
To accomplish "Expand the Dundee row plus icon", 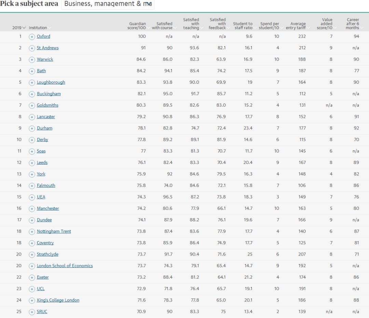I will [x=32, y=220].
